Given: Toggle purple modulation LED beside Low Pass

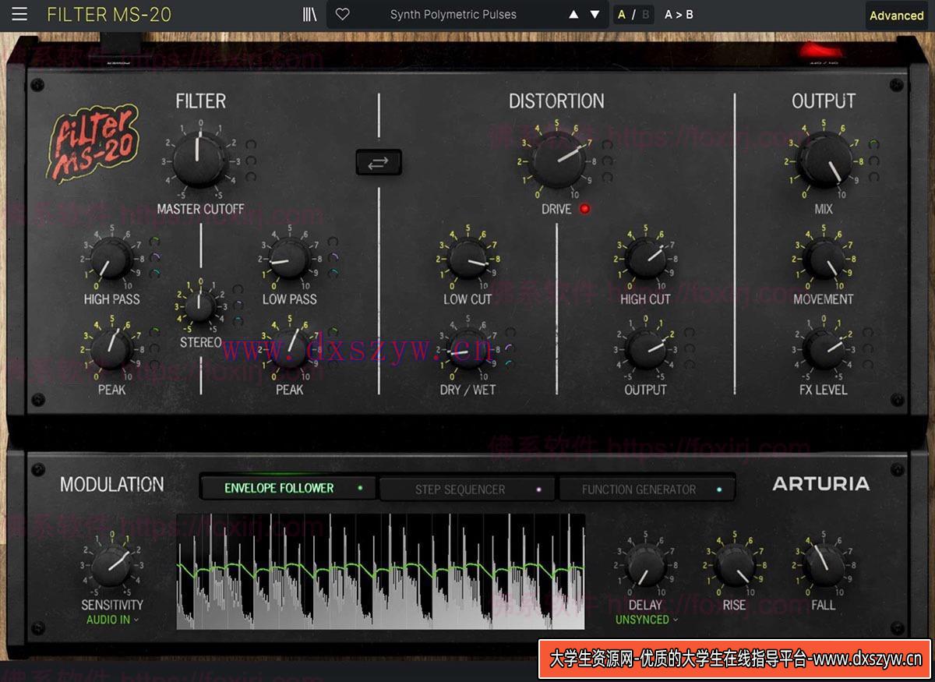Looking at the screenshot, I should [x=333, y=257].
